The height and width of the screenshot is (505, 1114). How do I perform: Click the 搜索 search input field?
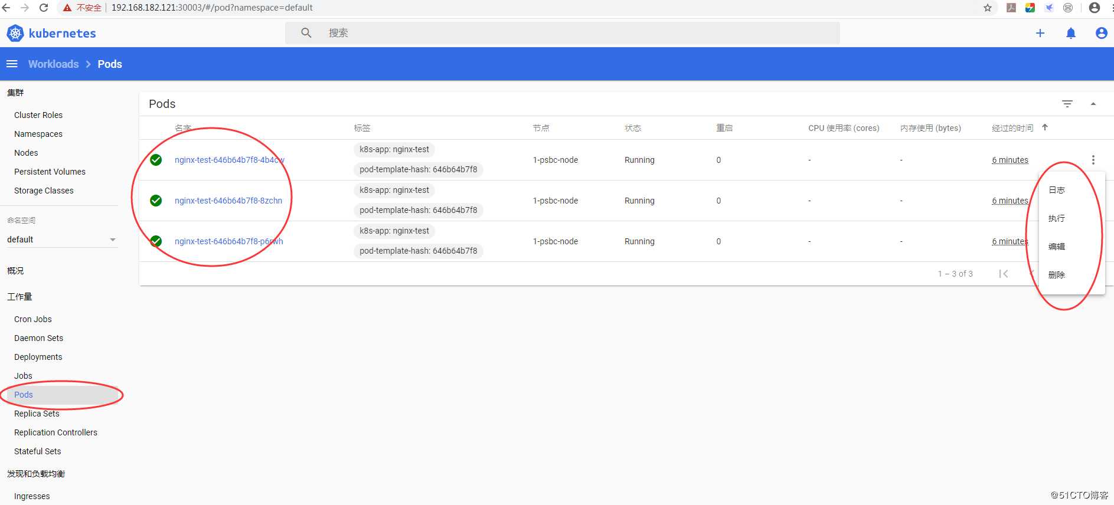562,33
